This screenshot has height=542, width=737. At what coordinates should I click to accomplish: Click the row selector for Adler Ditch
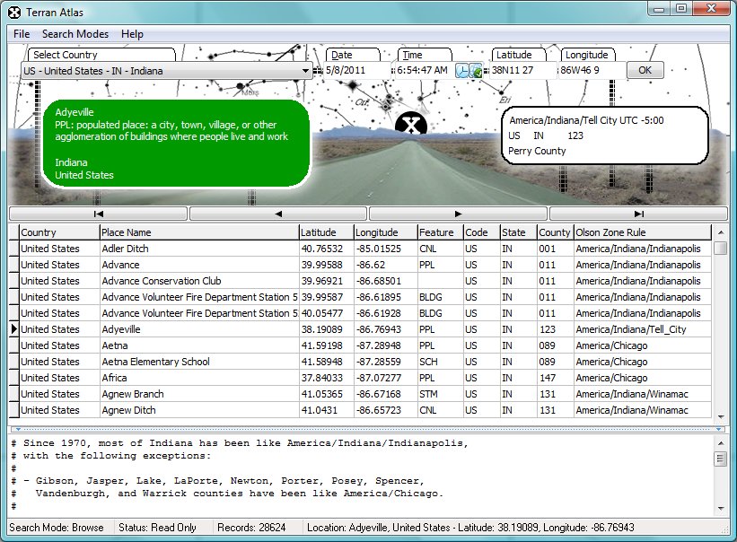pos(14,249)
